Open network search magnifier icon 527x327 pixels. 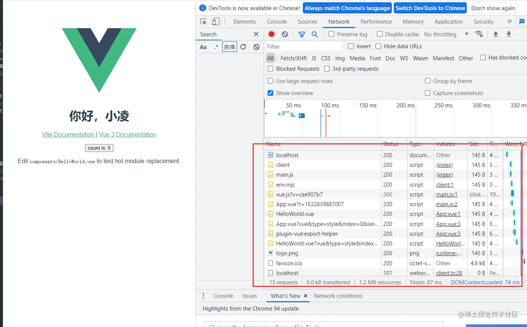(x=315, y=34)
